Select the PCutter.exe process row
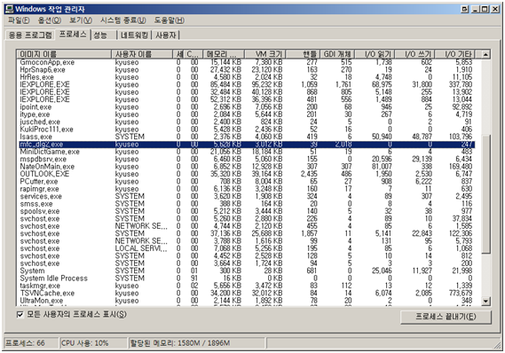The height and width of the screenshot is (353, 505). tap(246, 181)
